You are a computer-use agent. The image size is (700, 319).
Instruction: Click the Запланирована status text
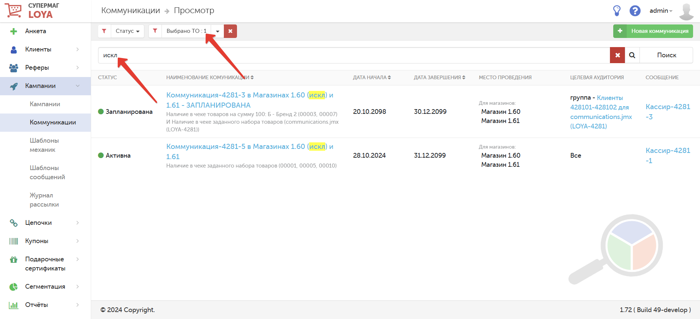coord(129,112)
